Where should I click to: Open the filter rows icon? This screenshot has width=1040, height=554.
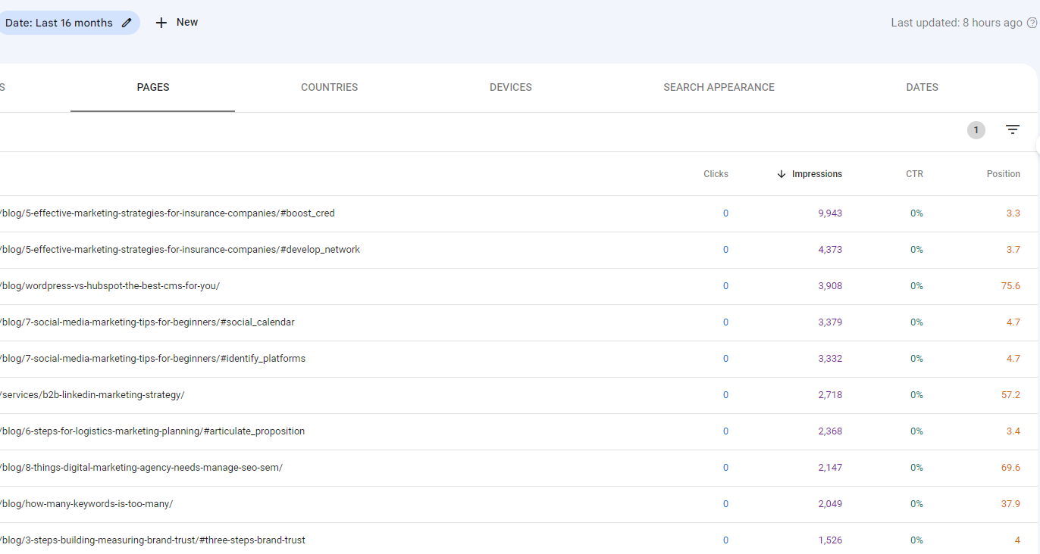click(1013, 130)
